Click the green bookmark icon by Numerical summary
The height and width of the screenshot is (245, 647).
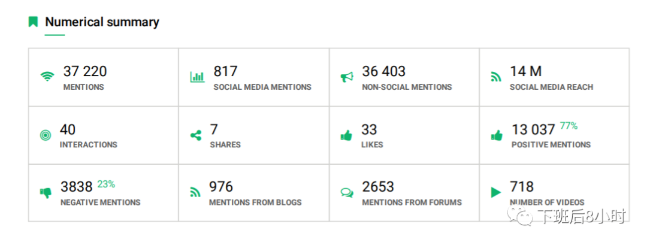tap(33, 22)
